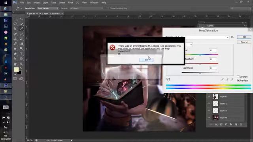253x142 pixels.
Task: Click the Lightness value field
Action: pos(213,68)
